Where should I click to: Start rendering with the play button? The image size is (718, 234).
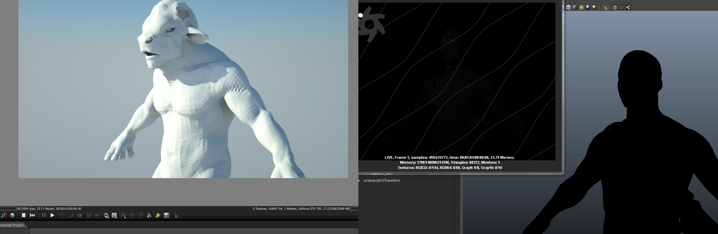(52, 215)
